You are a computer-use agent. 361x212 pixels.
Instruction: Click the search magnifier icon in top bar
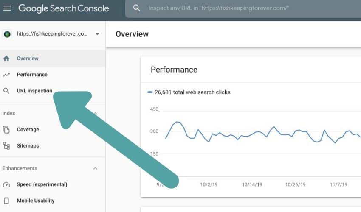click(x=136, y=8)
